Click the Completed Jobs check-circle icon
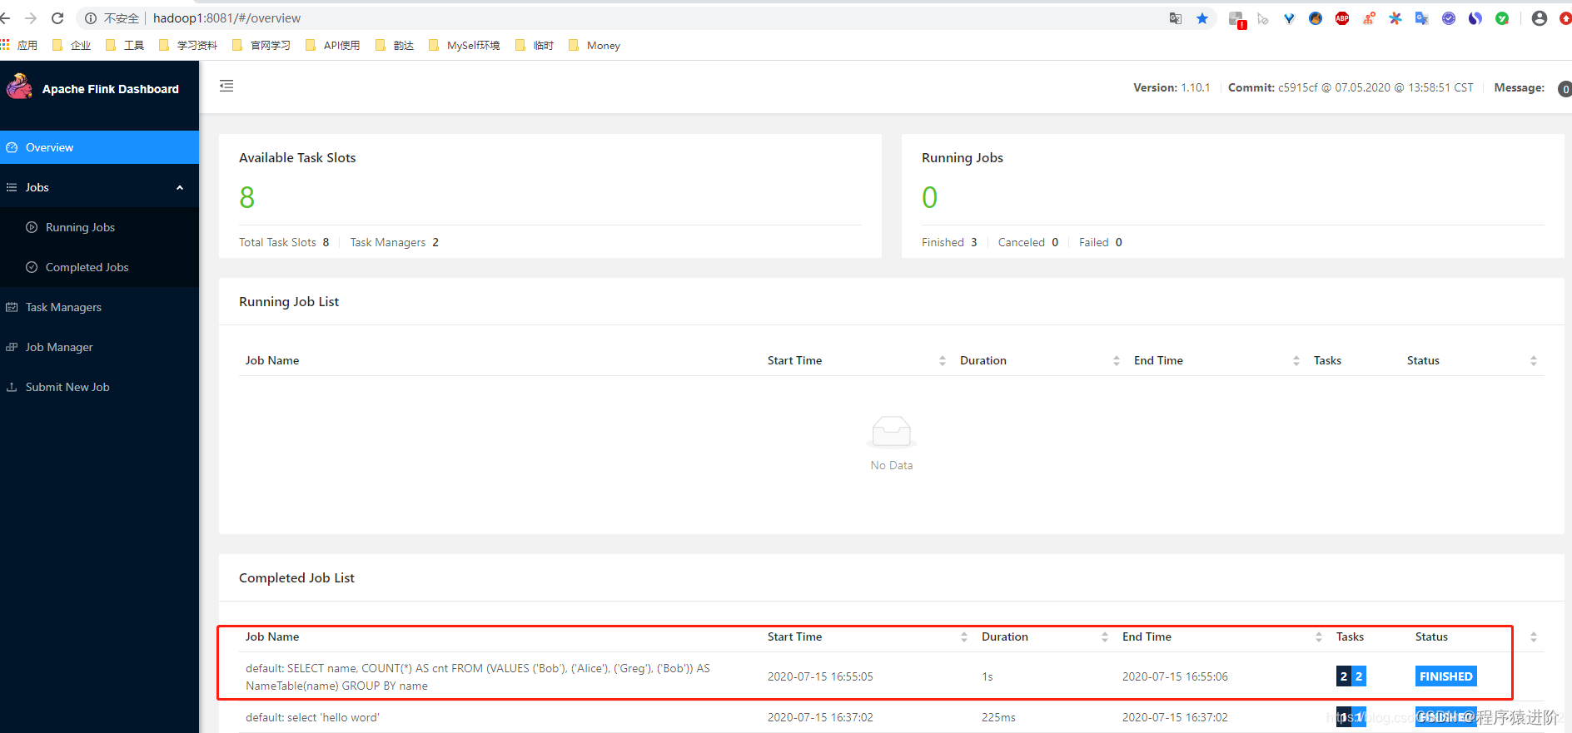Image resolution: width=1572 pixels, height=733 pixels. point(32,267)
